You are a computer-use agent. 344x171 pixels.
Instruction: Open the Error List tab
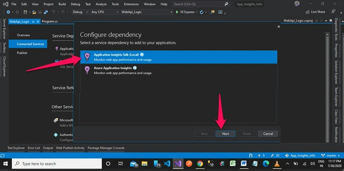tap(34, 148)
